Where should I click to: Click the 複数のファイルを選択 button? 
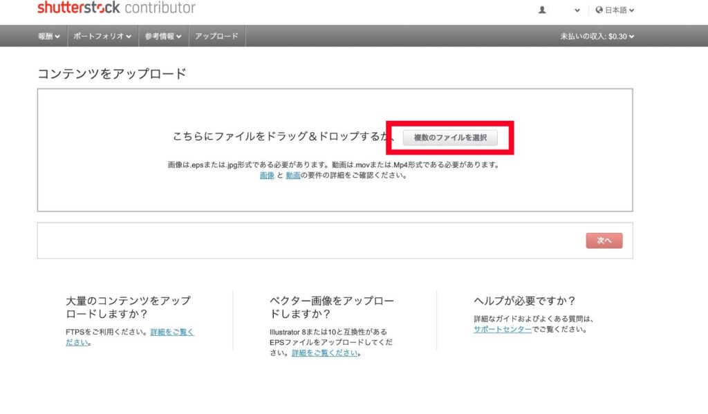(450, 138)
